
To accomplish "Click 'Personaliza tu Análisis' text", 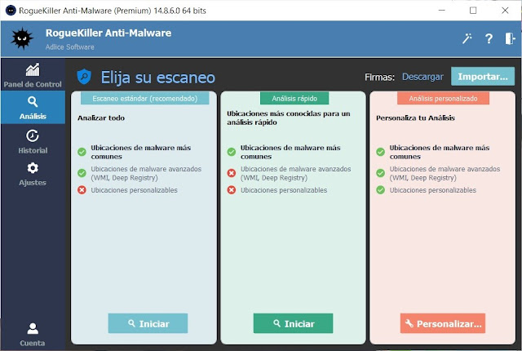I will [x=415, y=118].
